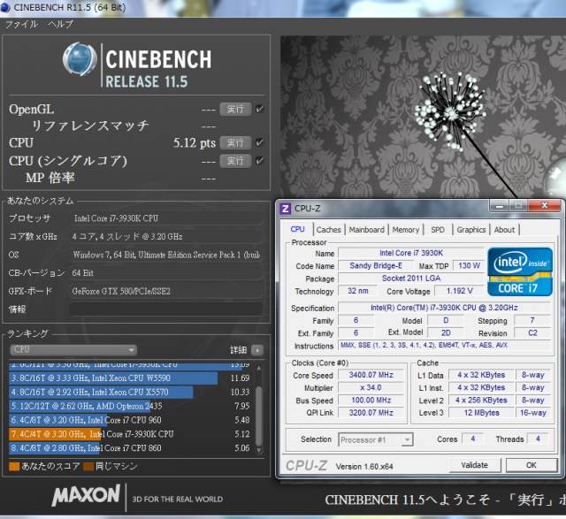
Task: Click the Code Name value Sandy Bridge-E
Action: click(x=376, y=265)
